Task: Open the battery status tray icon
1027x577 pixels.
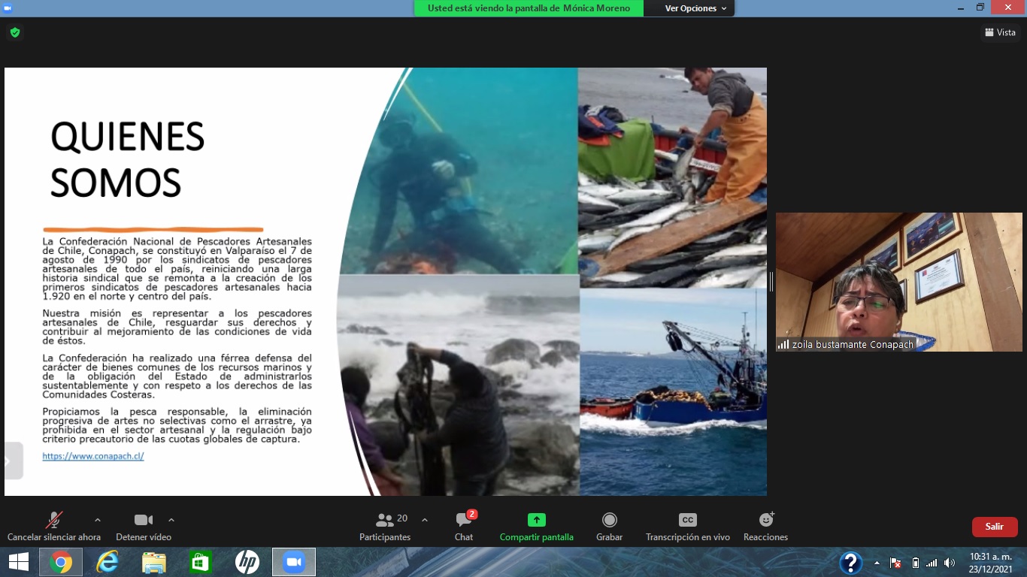Action: click(x=915, y=563)
